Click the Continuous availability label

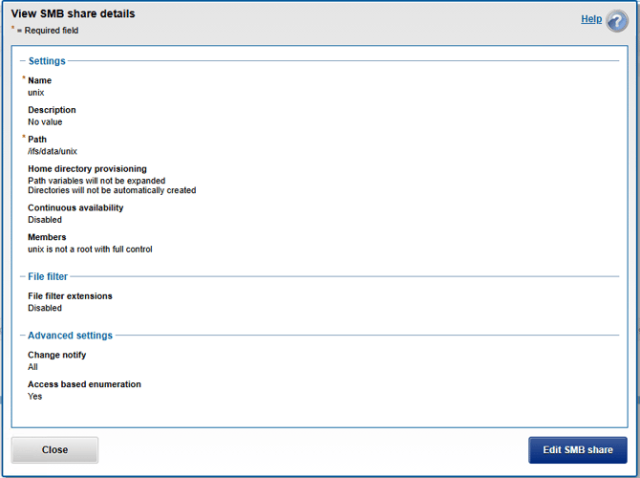coord(75,207)
